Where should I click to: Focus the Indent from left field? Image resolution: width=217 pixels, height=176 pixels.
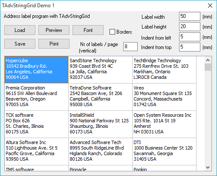coord(190,37)
